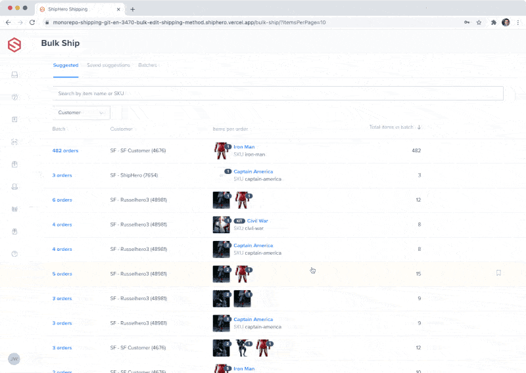Bookmark this page with the star icon
The width and height of the screenshot is (526, 373).
[479, 22]
